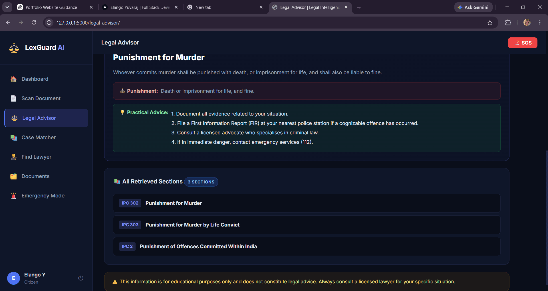
Task: Open the IPC 2 Offences Within India row
Action: click(x=307, y=246)
